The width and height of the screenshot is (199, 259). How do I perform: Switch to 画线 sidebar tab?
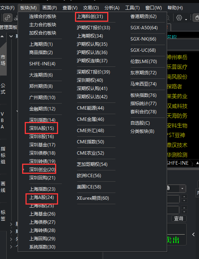click(3, 187)
